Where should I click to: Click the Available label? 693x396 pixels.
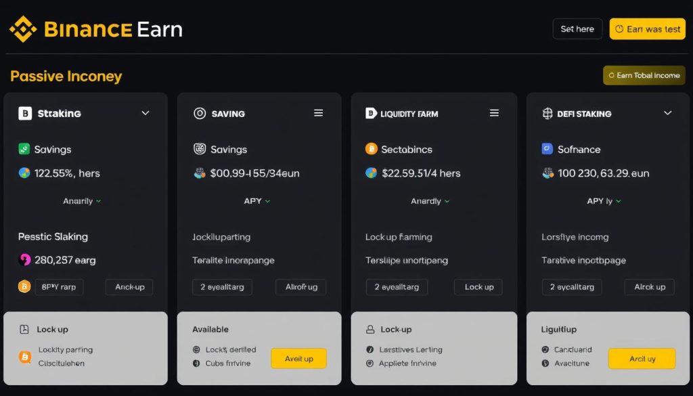210,329
